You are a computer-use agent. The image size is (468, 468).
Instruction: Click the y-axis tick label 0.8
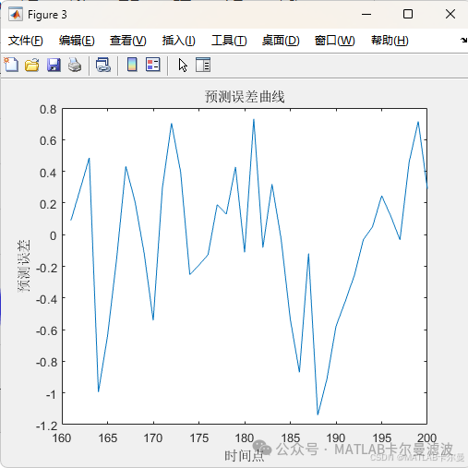coord(48,110)
